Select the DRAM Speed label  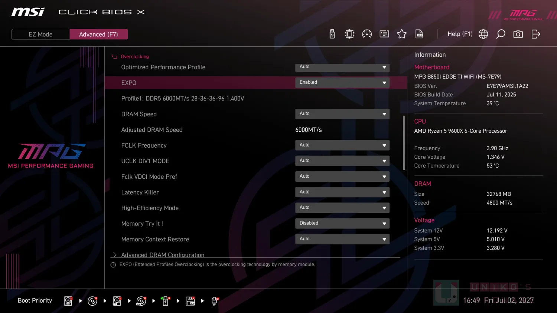(x=139, y=114)
